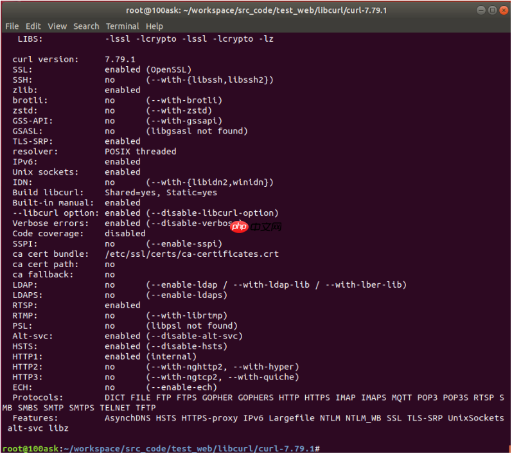The width and height of the screenshot is (512, 454).
Task: Click the version value '7.79.1'
Action: coord(120,60)
